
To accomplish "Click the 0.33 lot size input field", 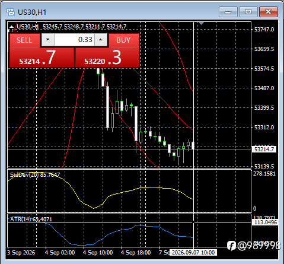I will click(x=74, y=40).
